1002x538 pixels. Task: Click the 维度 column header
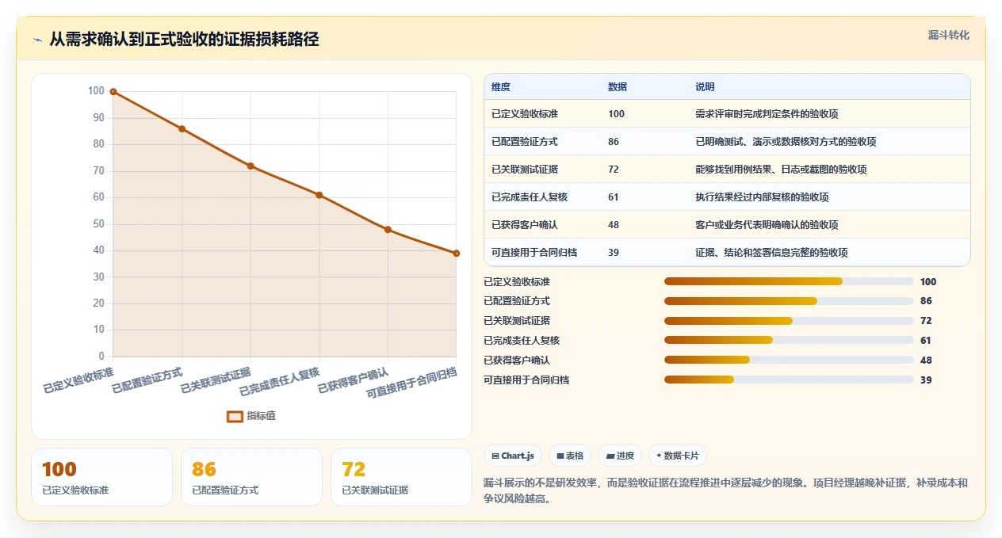coord(501,87)
